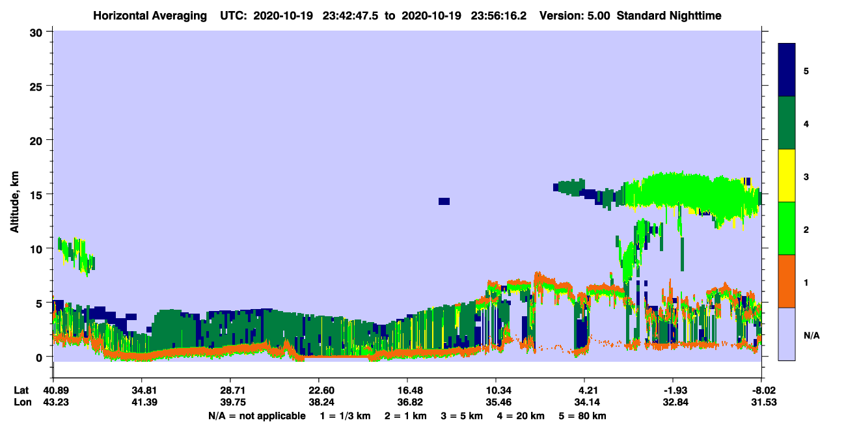This screenshot has width=846, height=434.
Task: Click latitude value 22.60
Action: (318, 390)
